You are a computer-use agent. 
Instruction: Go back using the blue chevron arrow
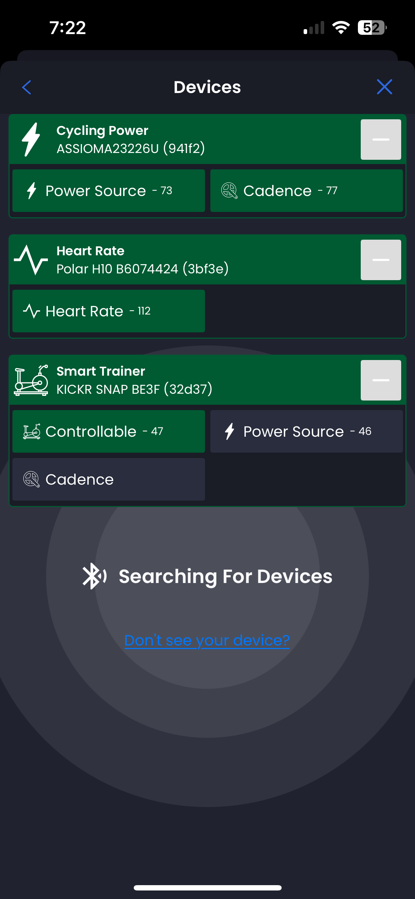click(27, 87)
